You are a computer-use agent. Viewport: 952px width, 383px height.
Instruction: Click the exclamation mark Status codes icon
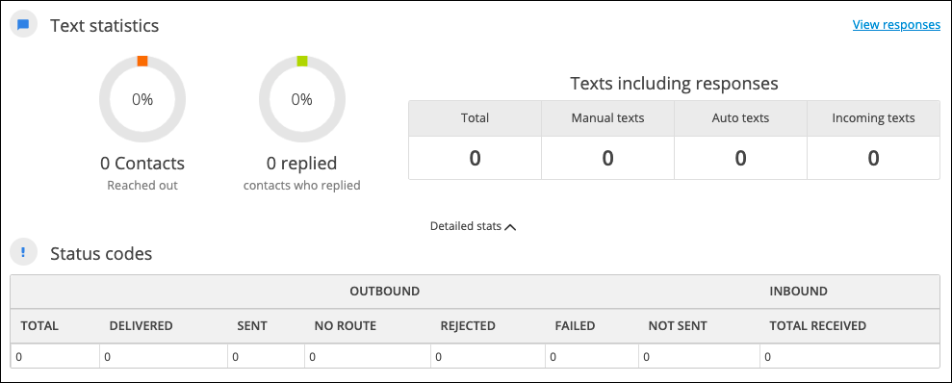click(x=24, y=252)
